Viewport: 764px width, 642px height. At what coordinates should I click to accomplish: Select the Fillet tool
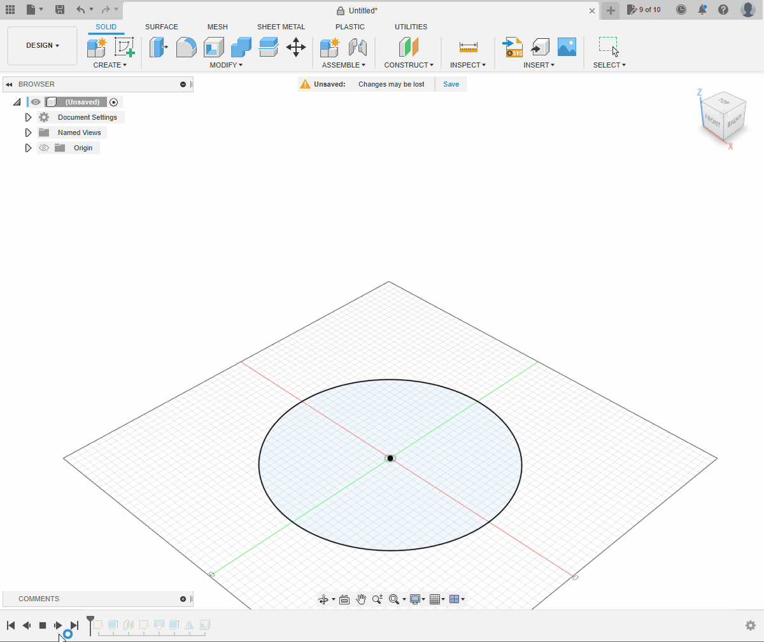tap(186, 47)
